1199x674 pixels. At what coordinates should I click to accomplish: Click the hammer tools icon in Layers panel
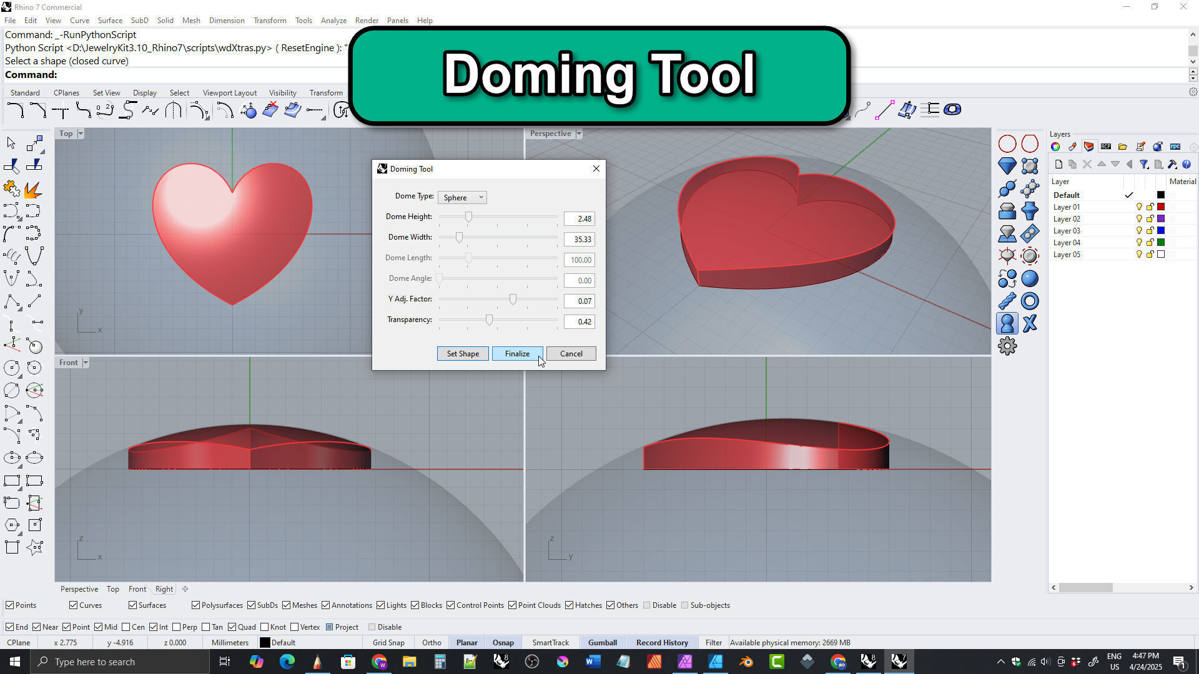tap(1172, 165)
